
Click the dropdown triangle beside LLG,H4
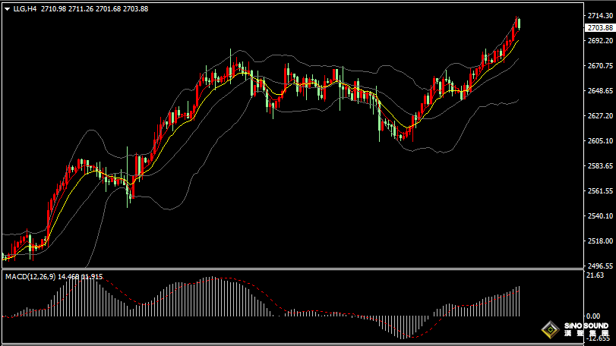point(7,8)
